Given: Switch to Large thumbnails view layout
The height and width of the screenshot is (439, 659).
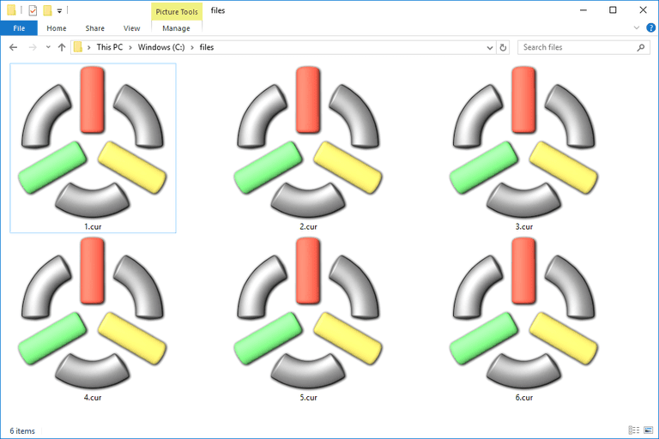Looking at the screenshot, I should [x=649, y=430].
